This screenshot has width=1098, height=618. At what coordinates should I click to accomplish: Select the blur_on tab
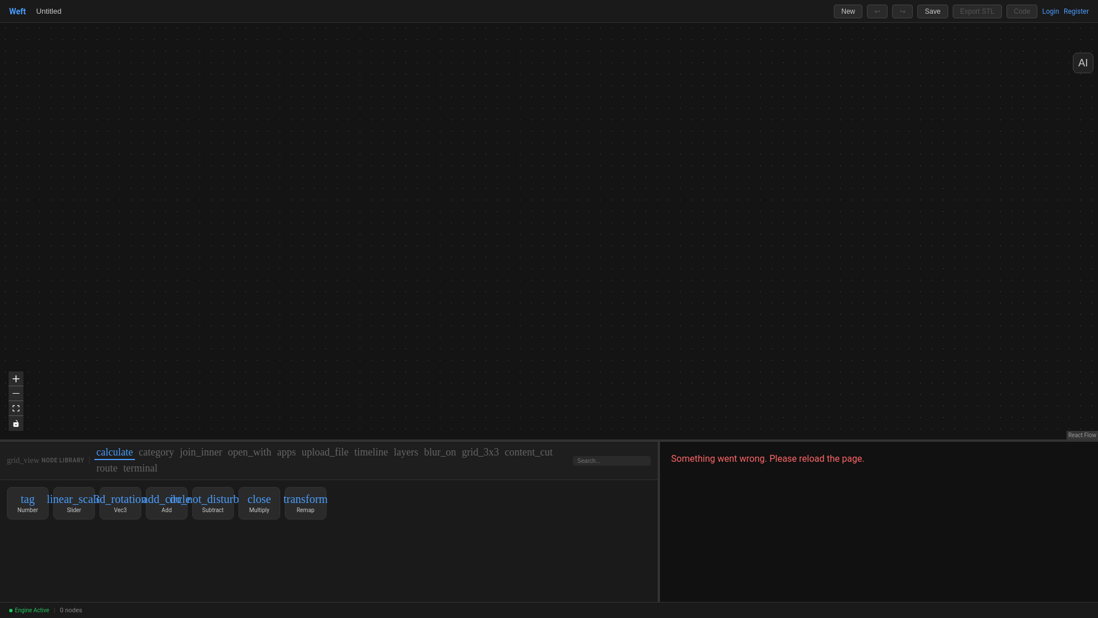[440, 452]
